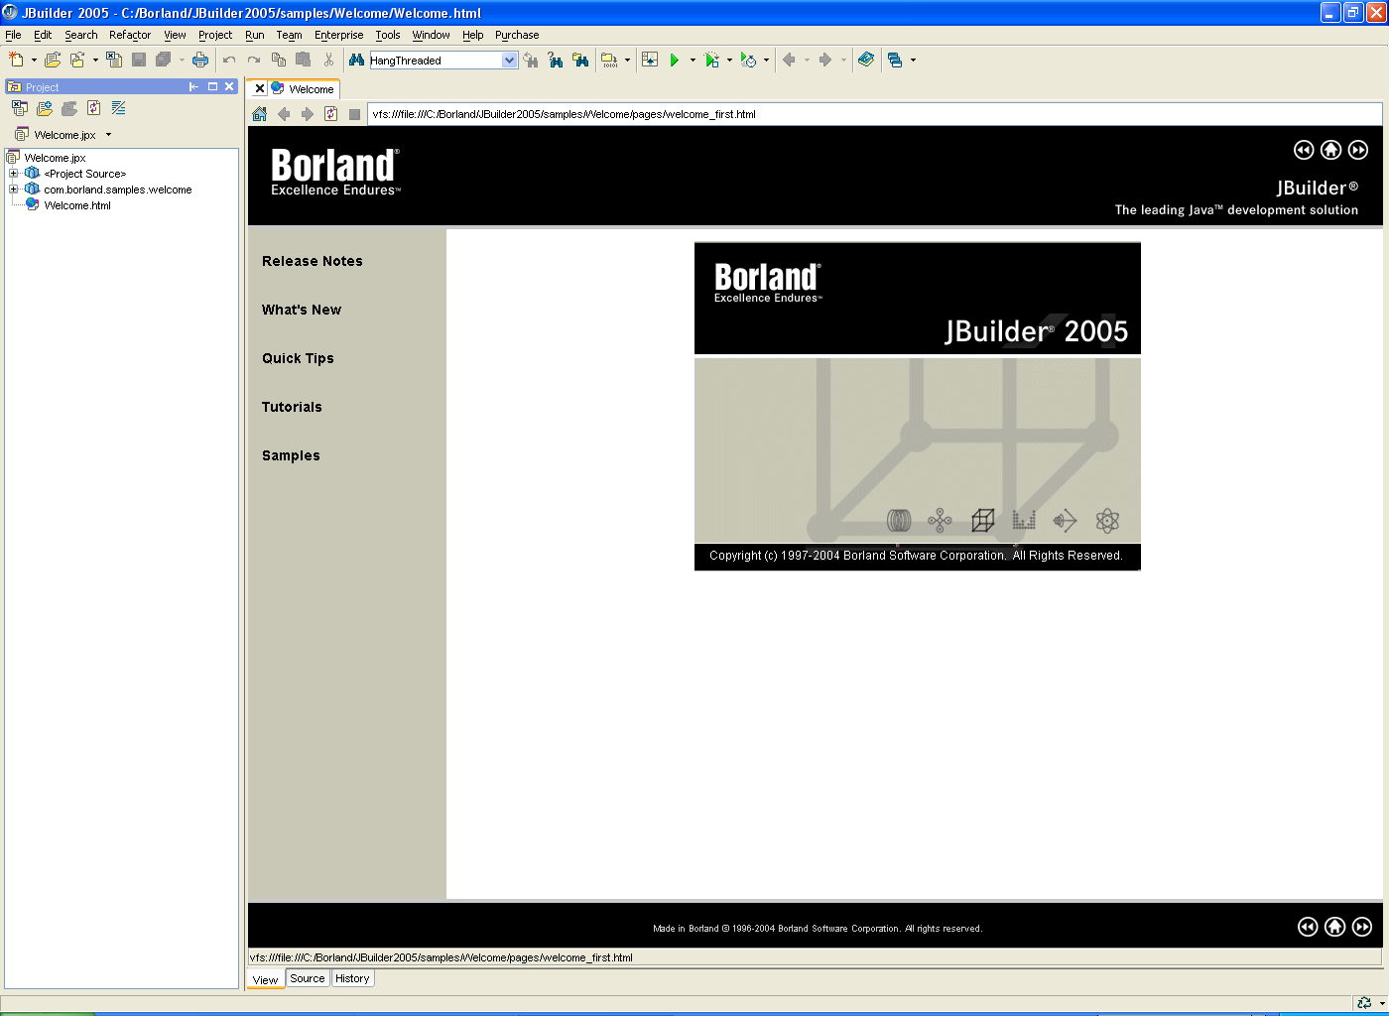Select the Welcome file tab
1389x1016 pixels.
click(311, 89)
